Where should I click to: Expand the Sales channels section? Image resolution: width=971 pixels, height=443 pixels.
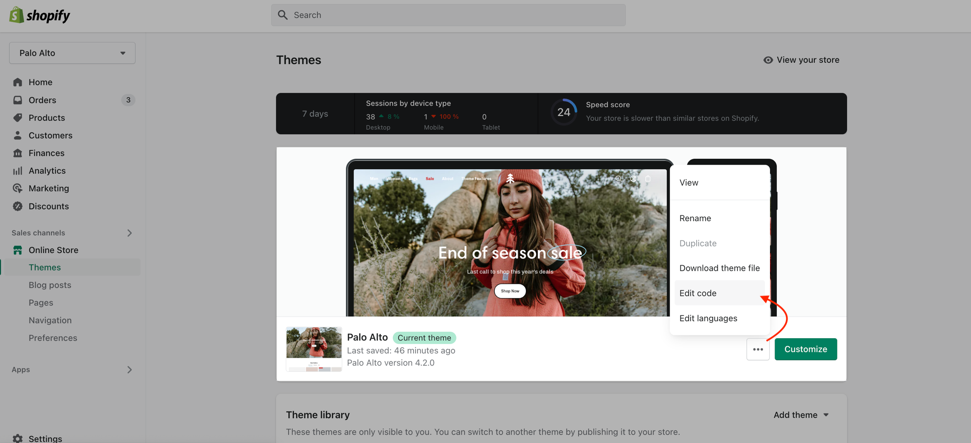(129, 233)
